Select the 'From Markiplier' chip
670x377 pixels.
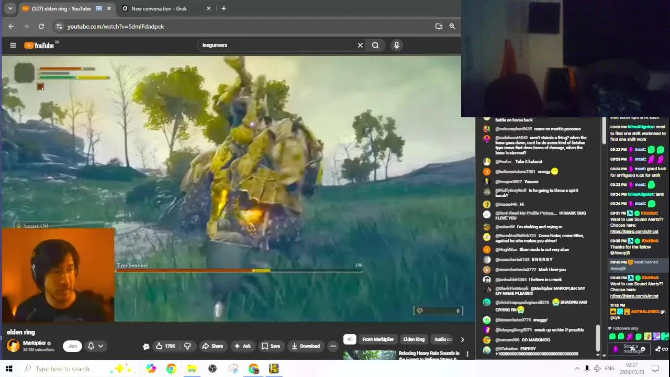(x=378, y=339)
